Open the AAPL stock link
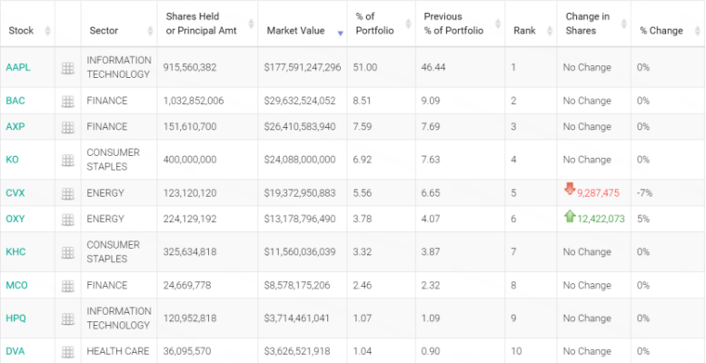This screenshot has width=706, height=363. 17,68
